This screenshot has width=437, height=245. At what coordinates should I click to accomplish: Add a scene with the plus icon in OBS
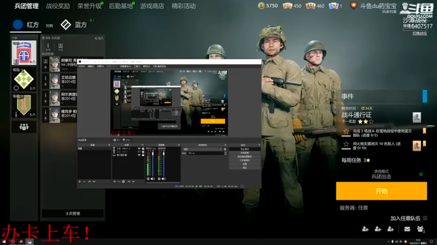80,182
